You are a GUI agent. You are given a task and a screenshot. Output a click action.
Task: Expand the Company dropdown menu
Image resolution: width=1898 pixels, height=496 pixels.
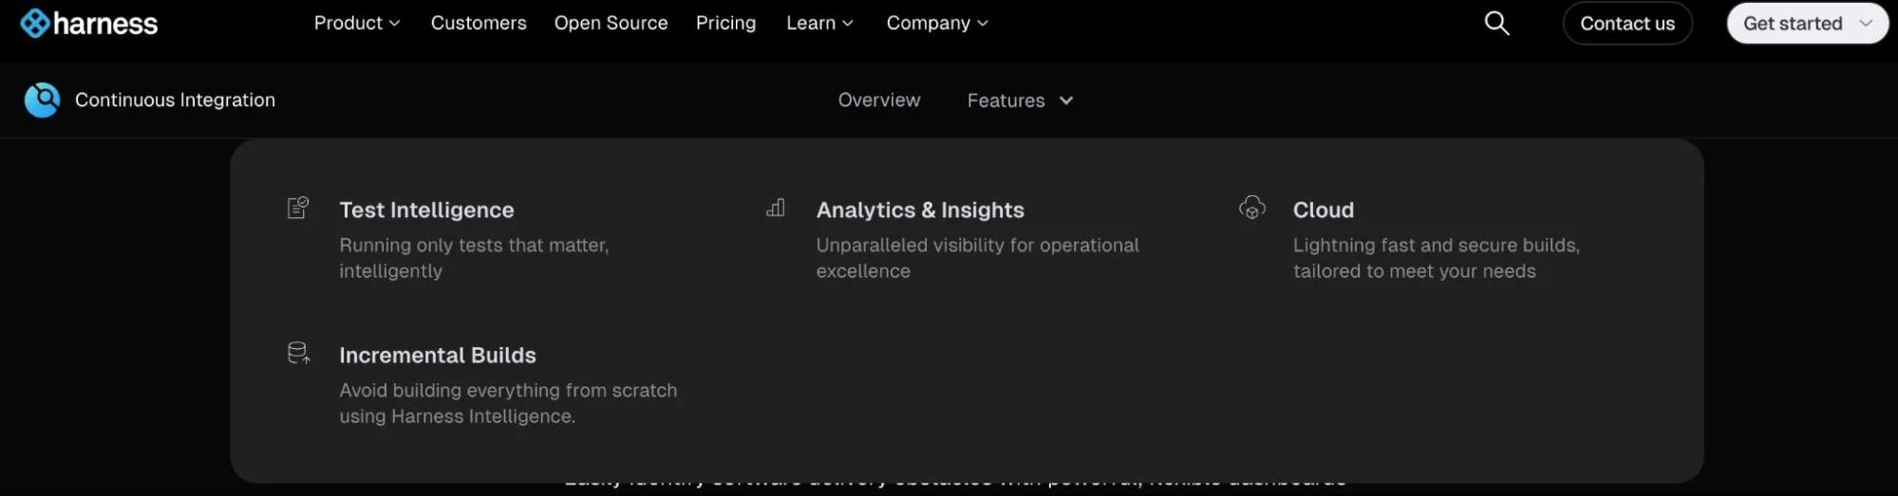point(937,23)
